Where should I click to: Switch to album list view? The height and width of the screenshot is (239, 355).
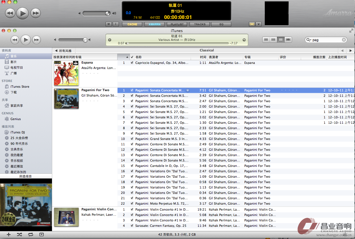pos(273,40)
